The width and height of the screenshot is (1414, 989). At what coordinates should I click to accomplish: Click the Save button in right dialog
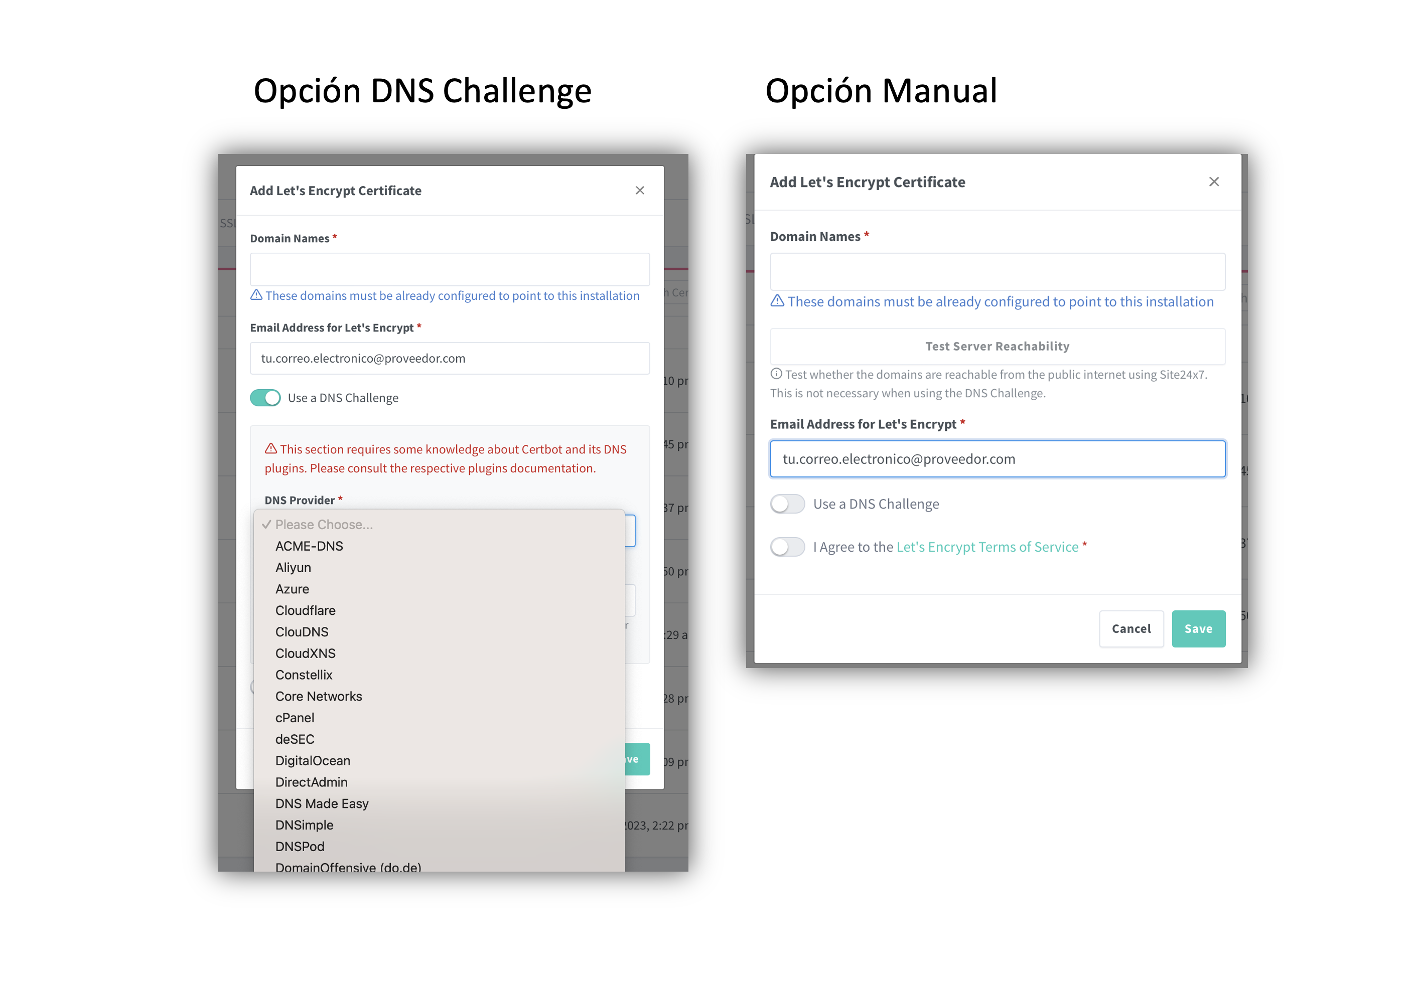click(x=1198, y=628)
